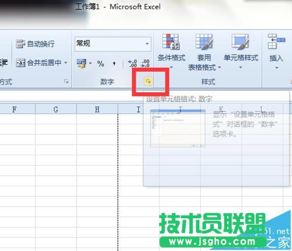Open the Number group dialog launcher
Viewport: 292px width, 251px height.
click(x=148, y=81)
